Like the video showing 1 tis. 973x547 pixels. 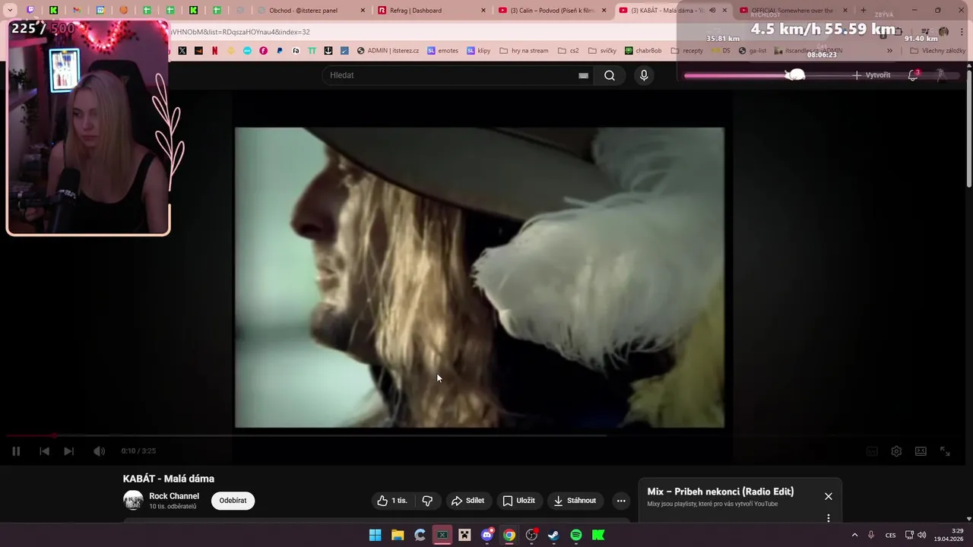392,501
